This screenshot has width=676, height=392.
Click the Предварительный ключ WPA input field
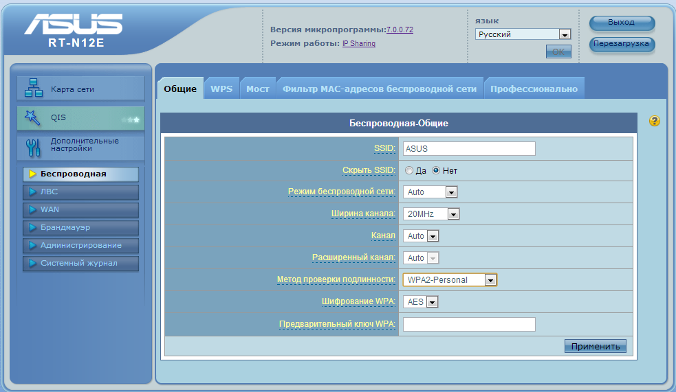(469, 325)
